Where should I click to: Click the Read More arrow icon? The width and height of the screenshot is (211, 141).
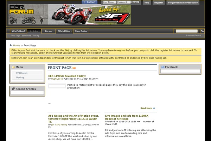(x=154, y=108)
